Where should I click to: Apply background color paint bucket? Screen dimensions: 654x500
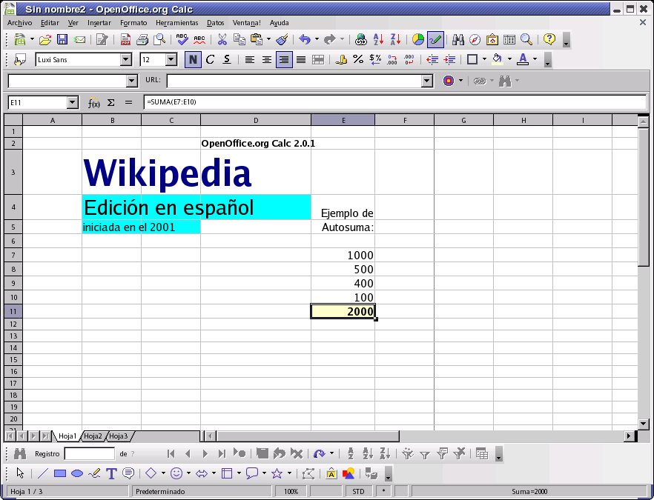pos(497,59)
